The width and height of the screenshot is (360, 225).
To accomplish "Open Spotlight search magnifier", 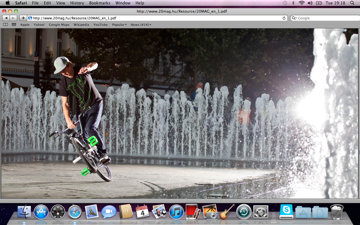I will (352, 3).
